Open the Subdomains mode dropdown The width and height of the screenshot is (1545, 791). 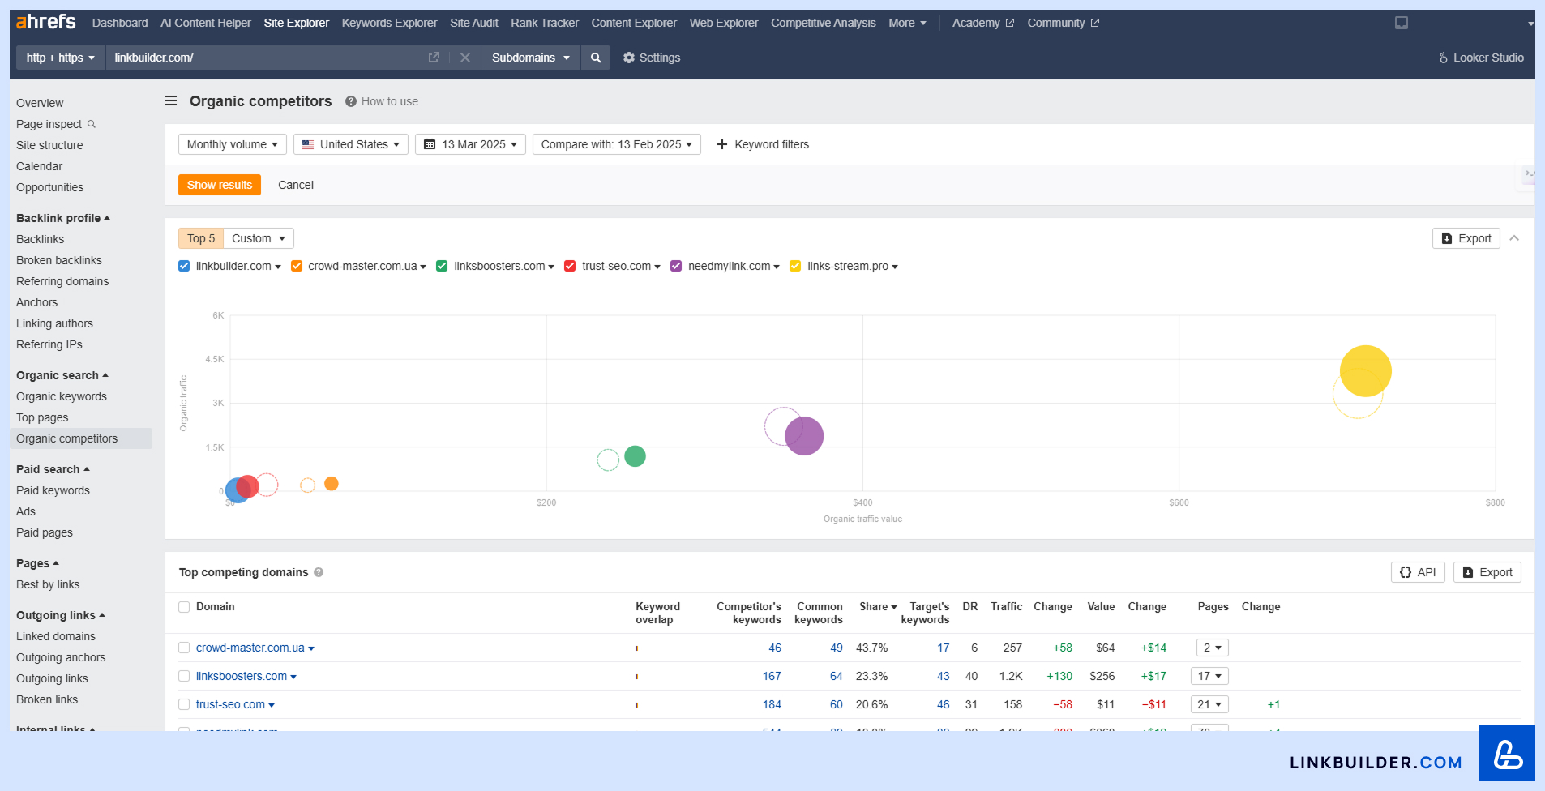531,58
